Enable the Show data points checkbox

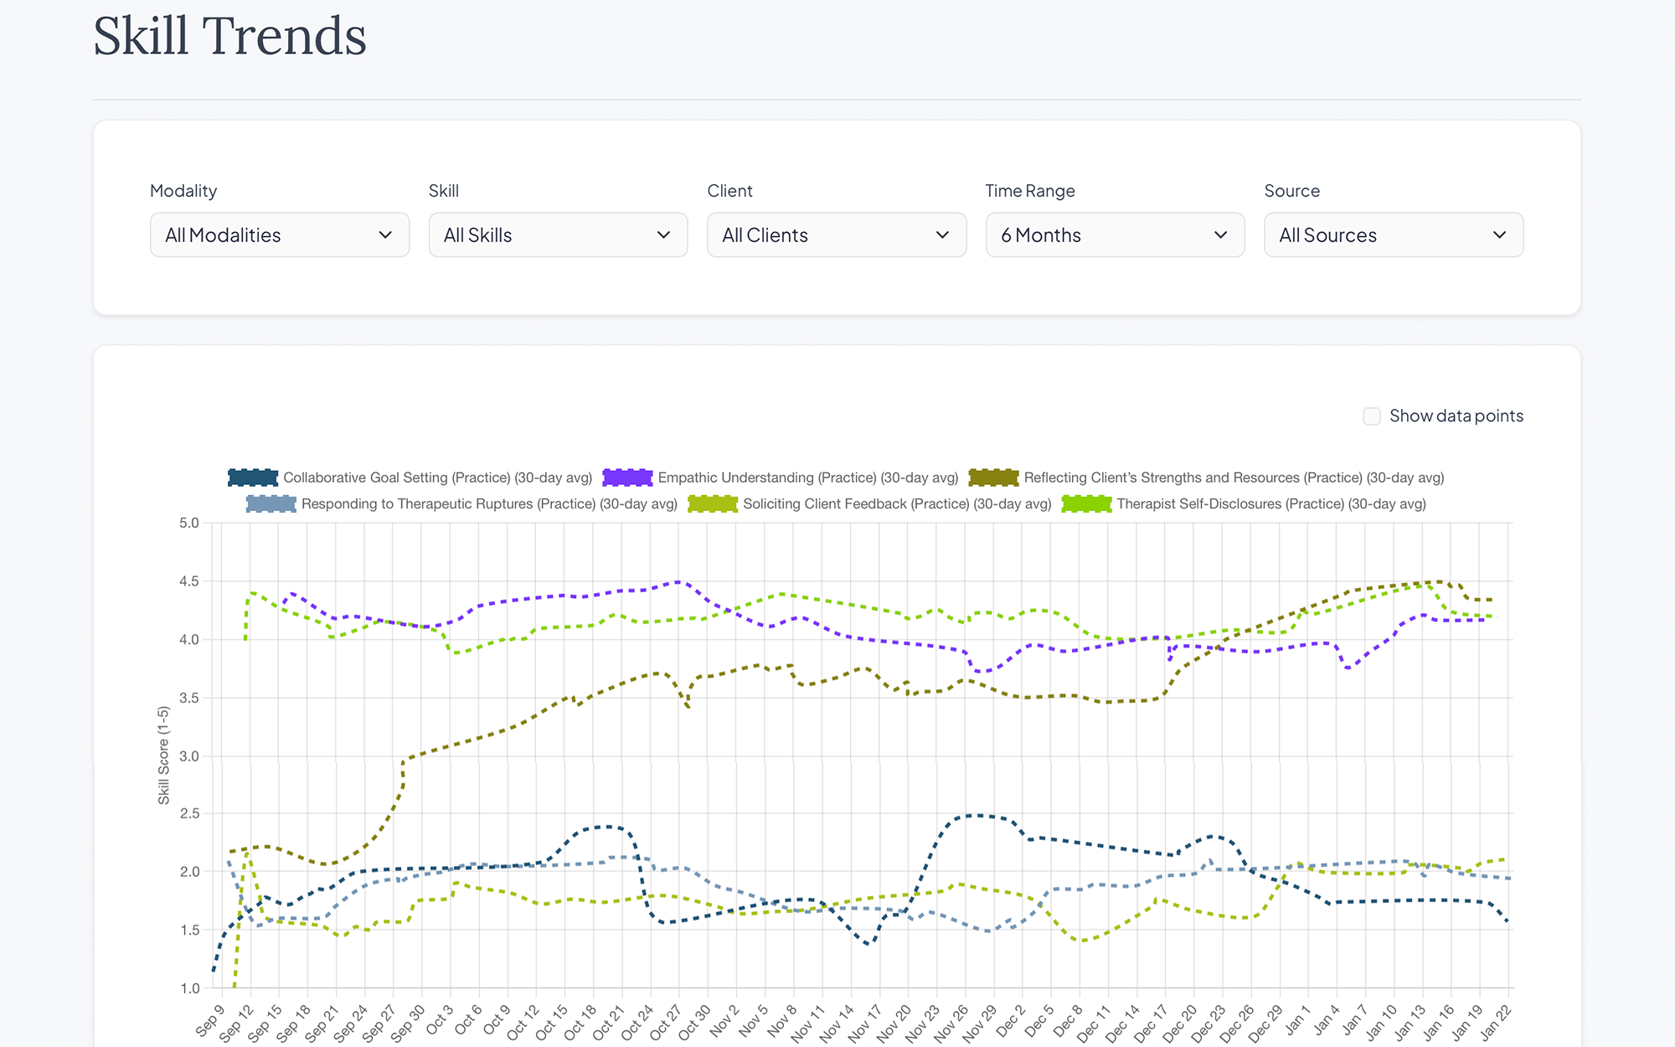coord(1372,416)
